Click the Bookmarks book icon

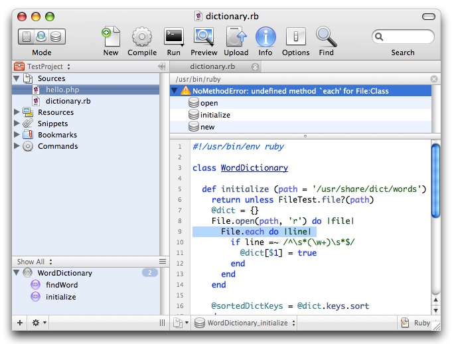click(x=28, y=135)
